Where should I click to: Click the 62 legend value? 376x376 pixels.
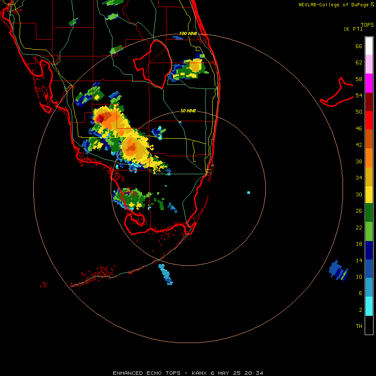359,63
